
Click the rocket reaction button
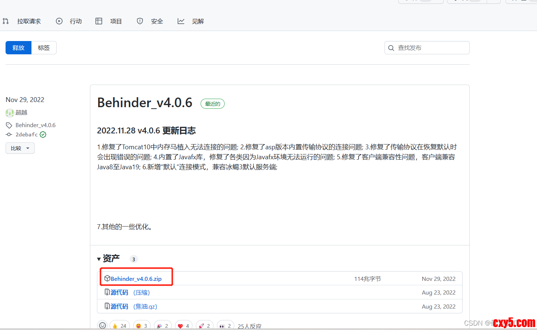pos(205,326)
